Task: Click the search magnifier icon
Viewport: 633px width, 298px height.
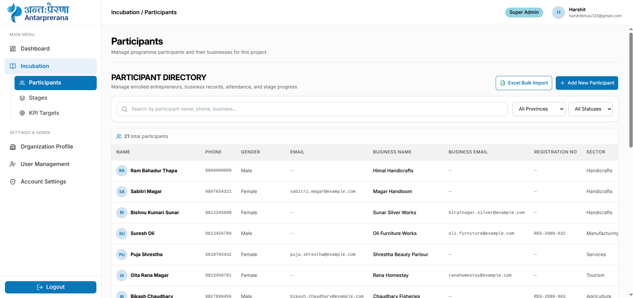Action: 125,109
